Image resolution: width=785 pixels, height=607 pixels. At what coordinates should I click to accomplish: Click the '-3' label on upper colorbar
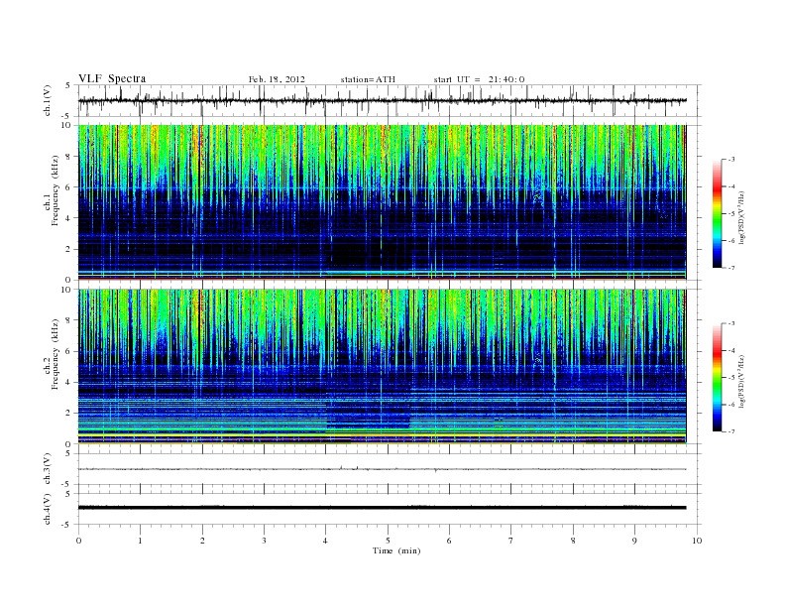[730, 160]
